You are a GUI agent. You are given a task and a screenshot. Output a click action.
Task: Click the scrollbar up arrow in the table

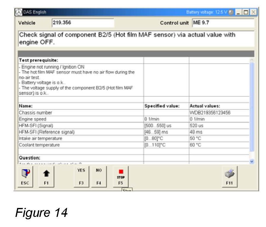(252, 60)
